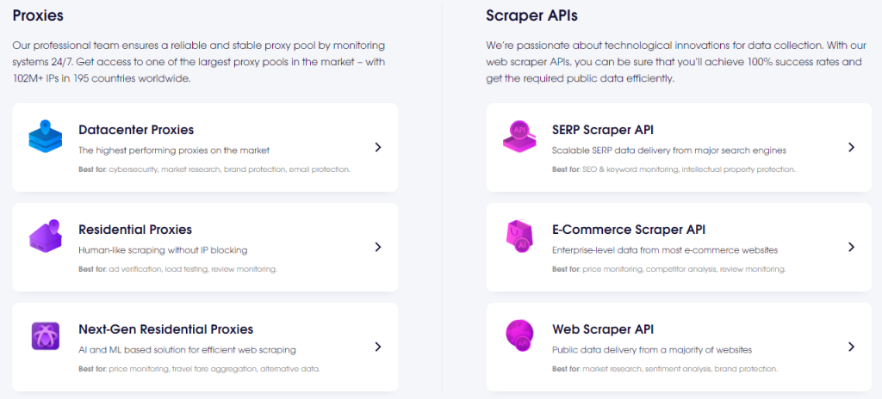
Task: Open the E-Commerce Scraper API heading link
Action: 629,230
